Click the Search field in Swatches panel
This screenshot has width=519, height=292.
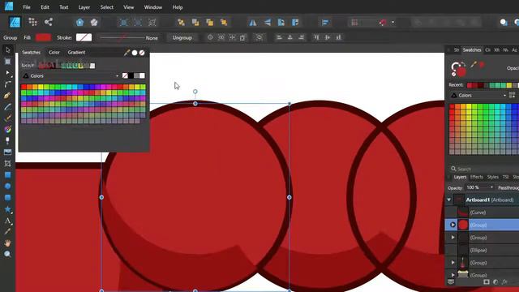pyautogui.click(x=484, y=169)
